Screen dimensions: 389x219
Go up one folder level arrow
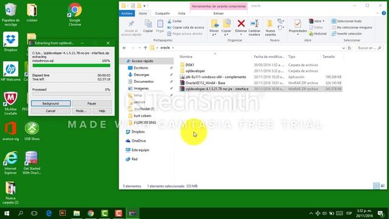pos(145,47)
